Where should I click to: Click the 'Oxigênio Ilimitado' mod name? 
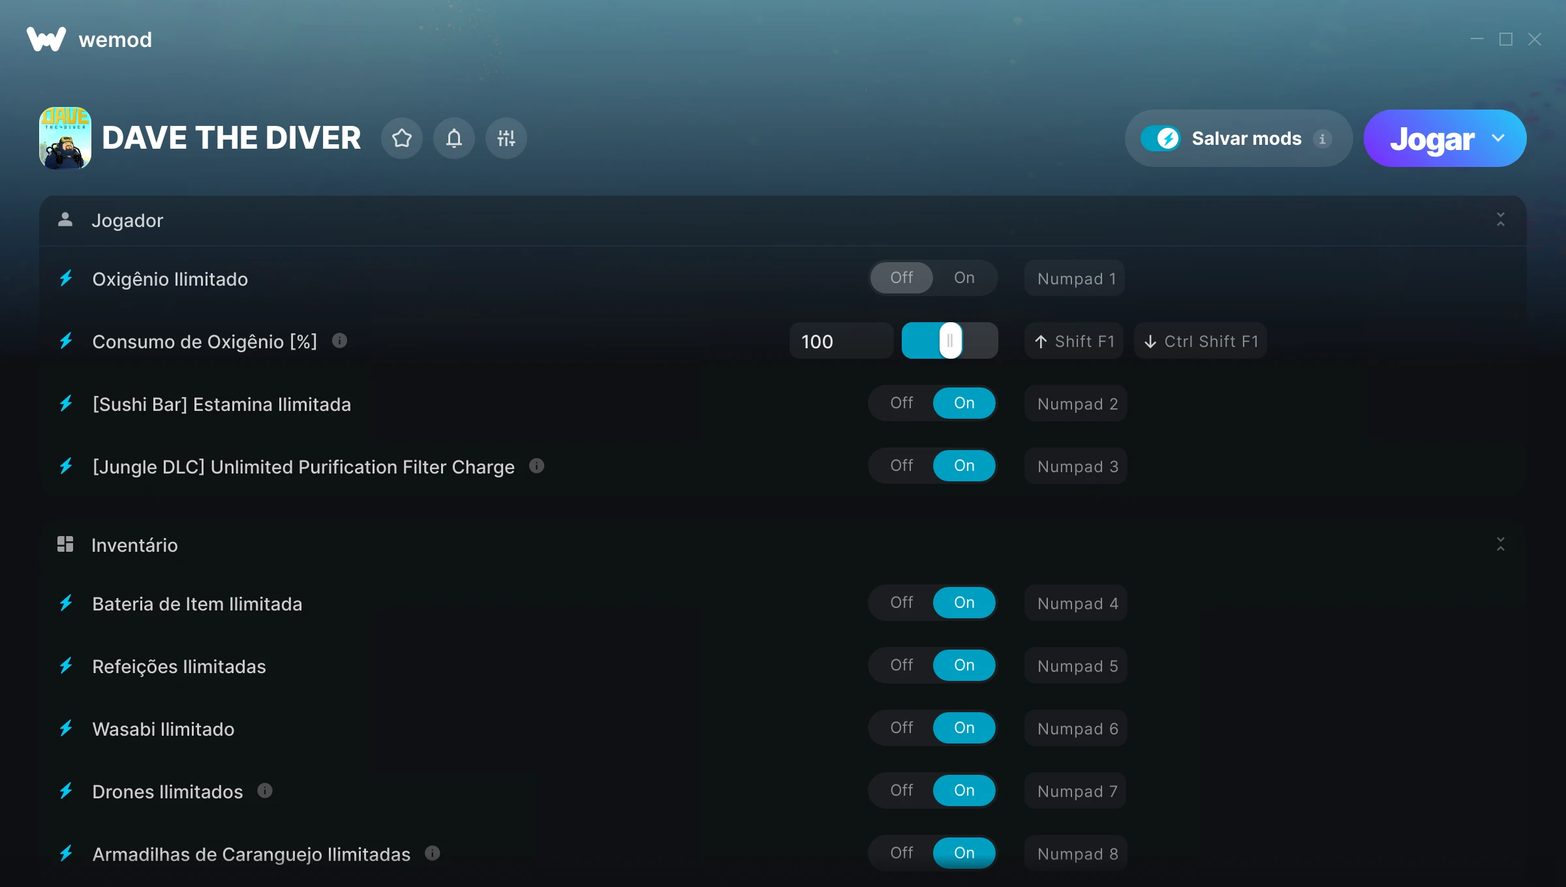[x=170, y=279]
